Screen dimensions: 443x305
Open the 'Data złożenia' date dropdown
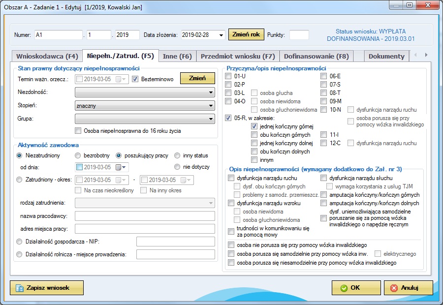click(x=221, y=35)
